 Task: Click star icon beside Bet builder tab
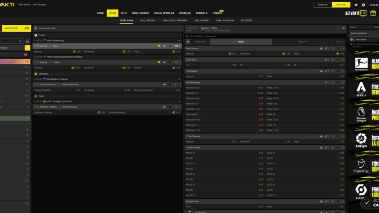tap(188, 42)
